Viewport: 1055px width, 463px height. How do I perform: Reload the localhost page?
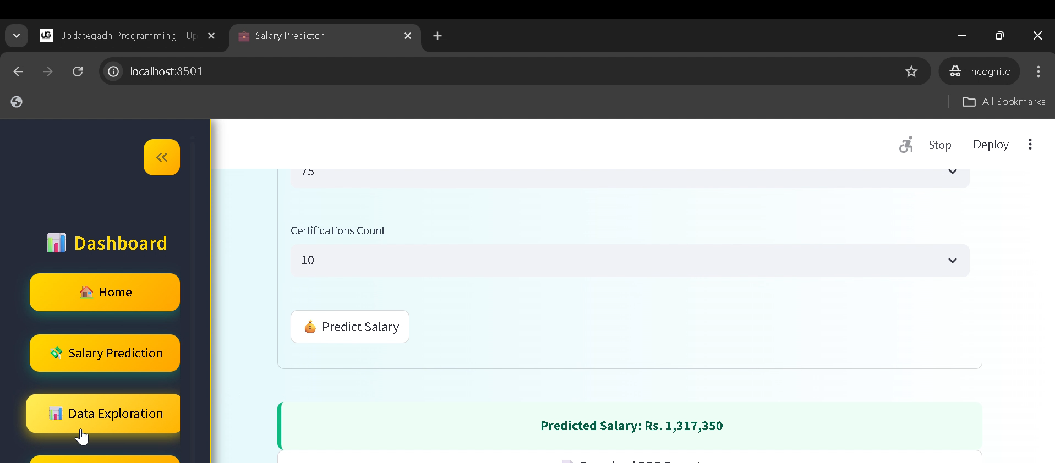(x=78, y=71)
